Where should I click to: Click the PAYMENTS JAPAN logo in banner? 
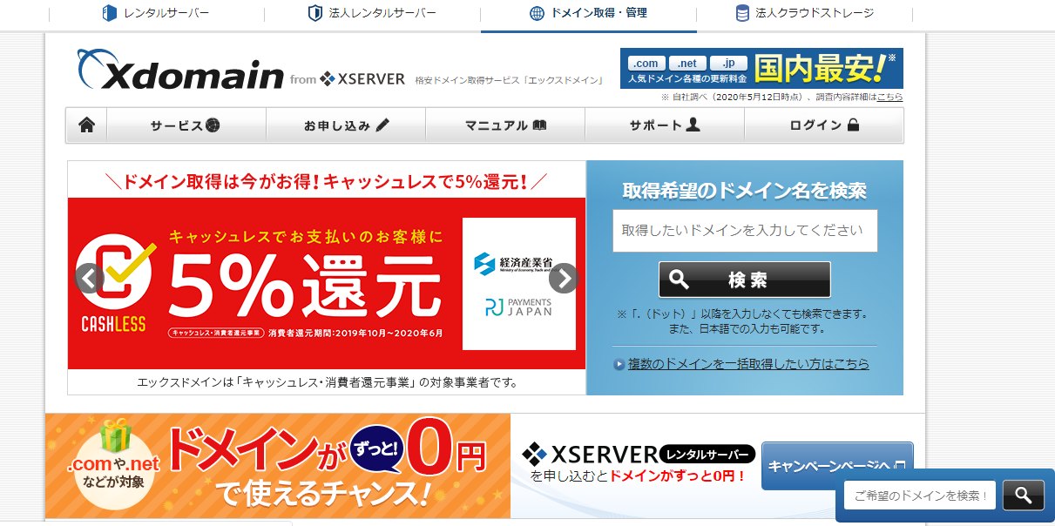click(519, 307)
